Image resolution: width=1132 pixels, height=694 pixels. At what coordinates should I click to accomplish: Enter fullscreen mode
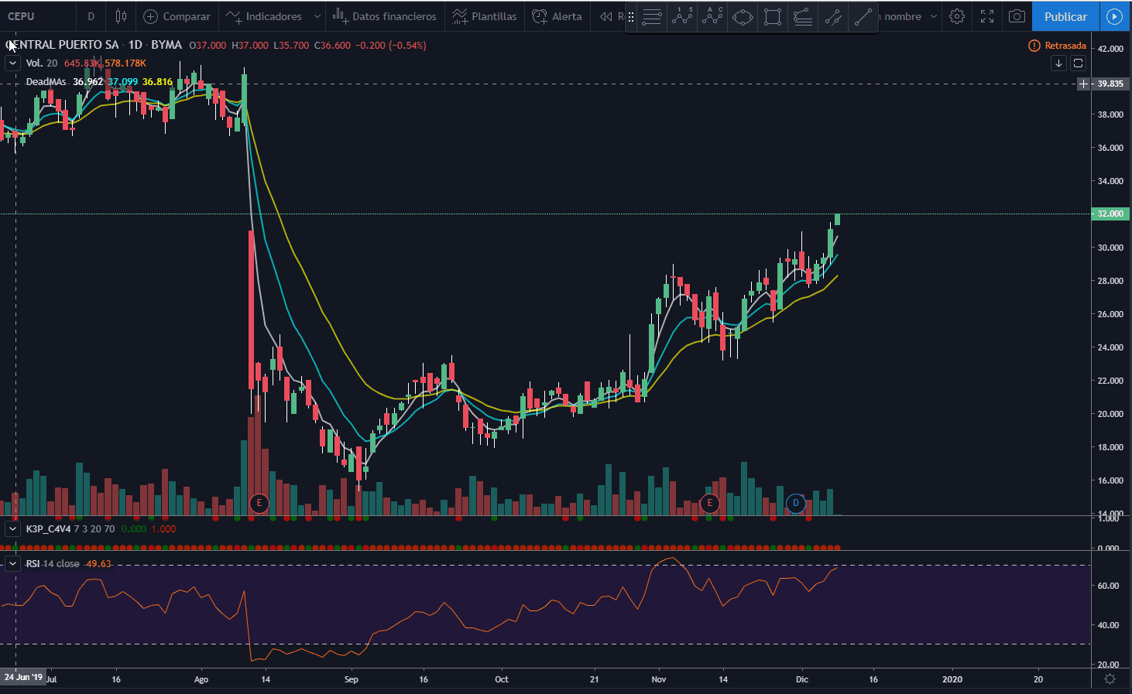pyautogui.click(x=987, y=16)
